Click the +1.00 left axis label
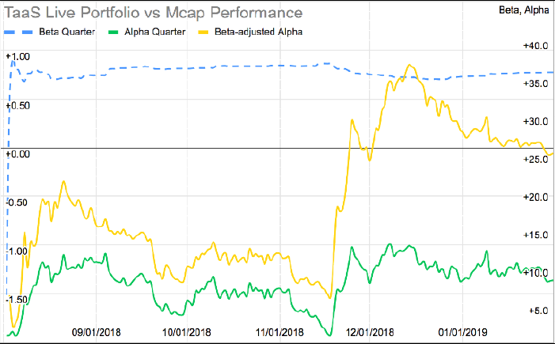555x344 pixels. coord(17,56)
